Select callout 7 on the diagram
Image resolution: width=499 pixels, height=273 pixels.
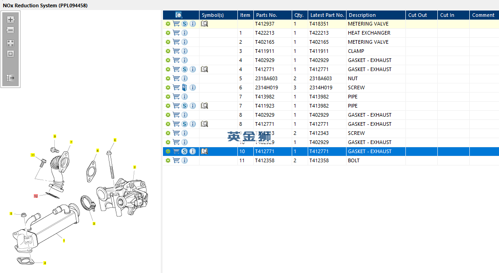pos(71,142)
